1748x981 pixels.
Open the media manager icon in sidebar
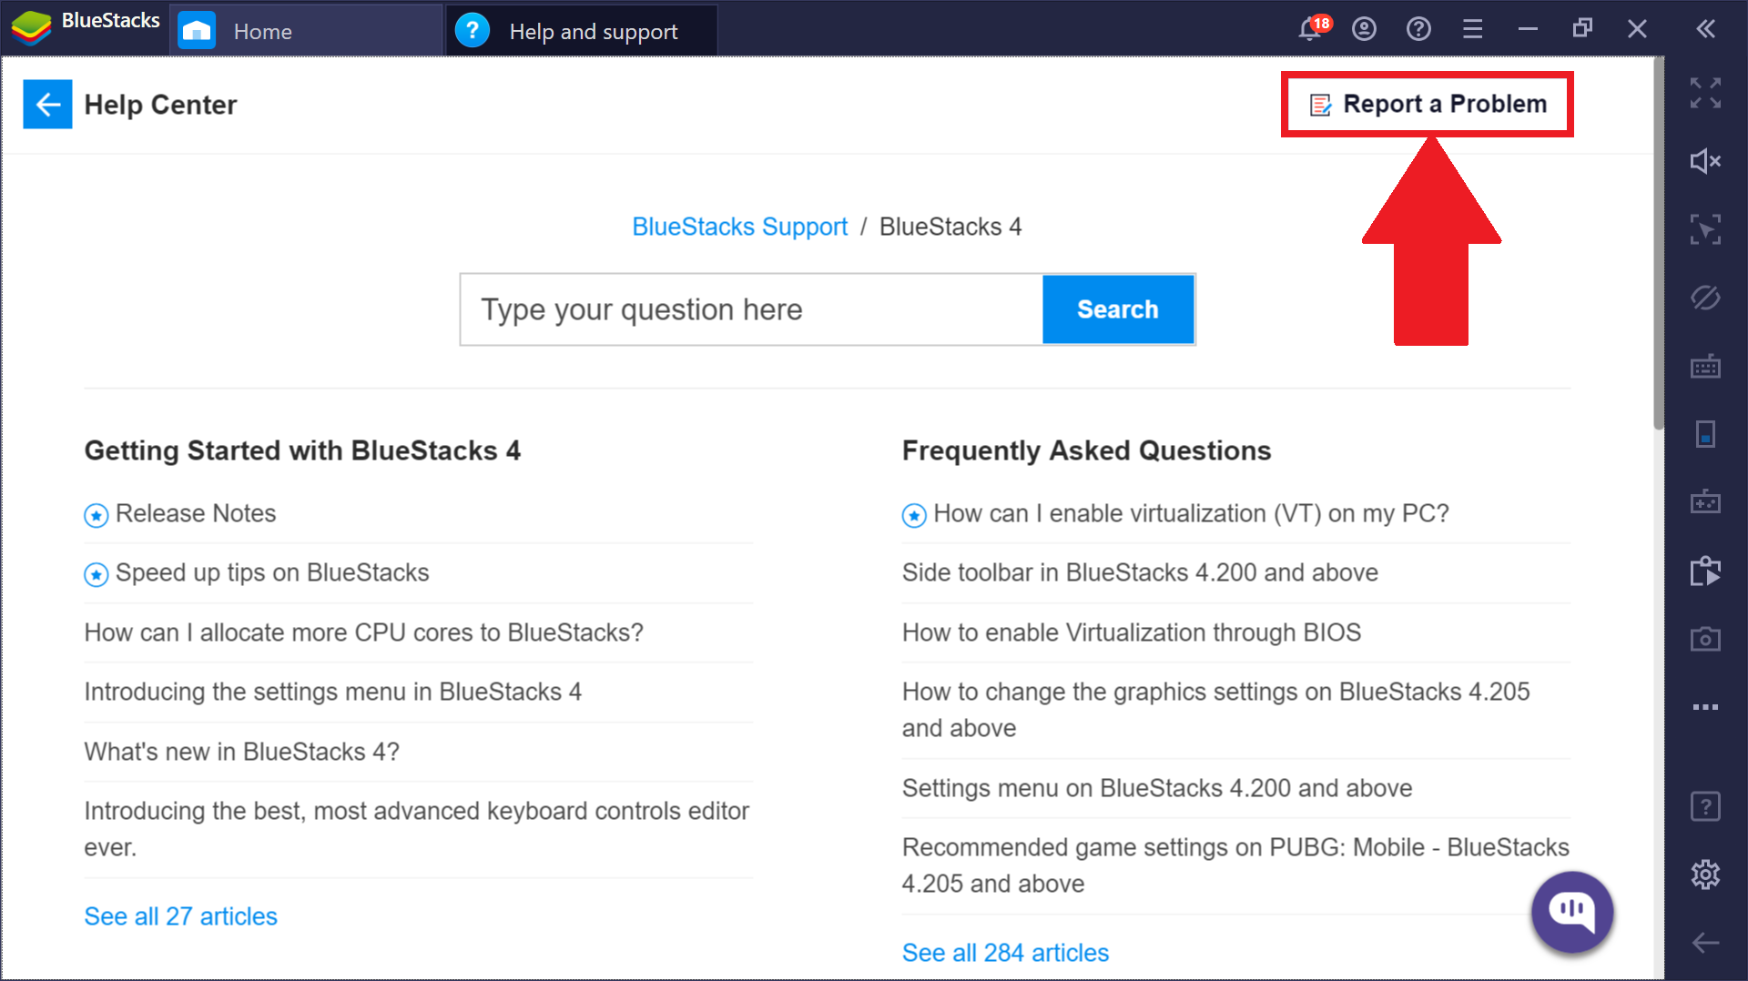tap(1705, 571)
